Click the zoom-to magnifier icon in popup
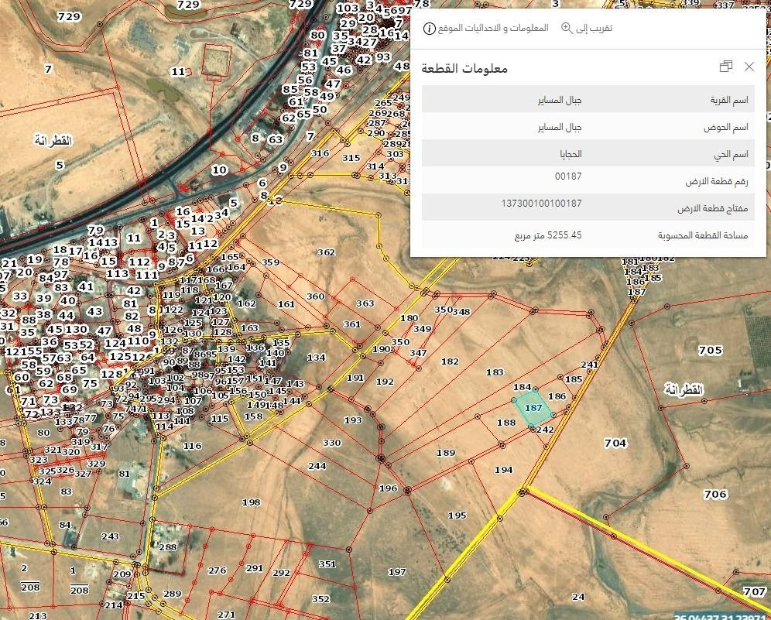 [x=567, y=28]
